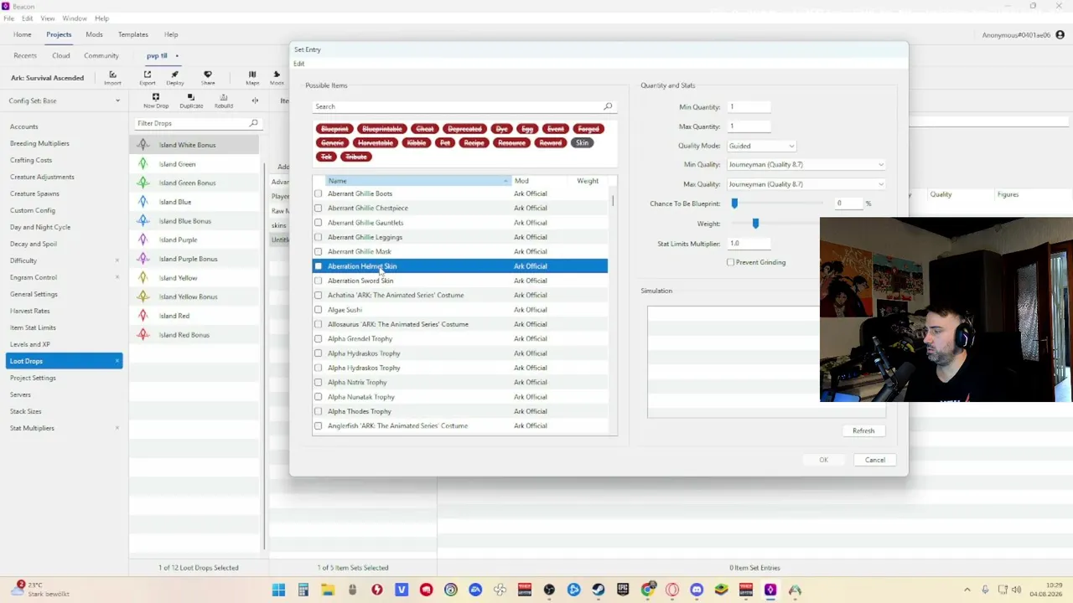Select the Island Purple drop icon
1073x603 pixels.
(x=143, y=240)
